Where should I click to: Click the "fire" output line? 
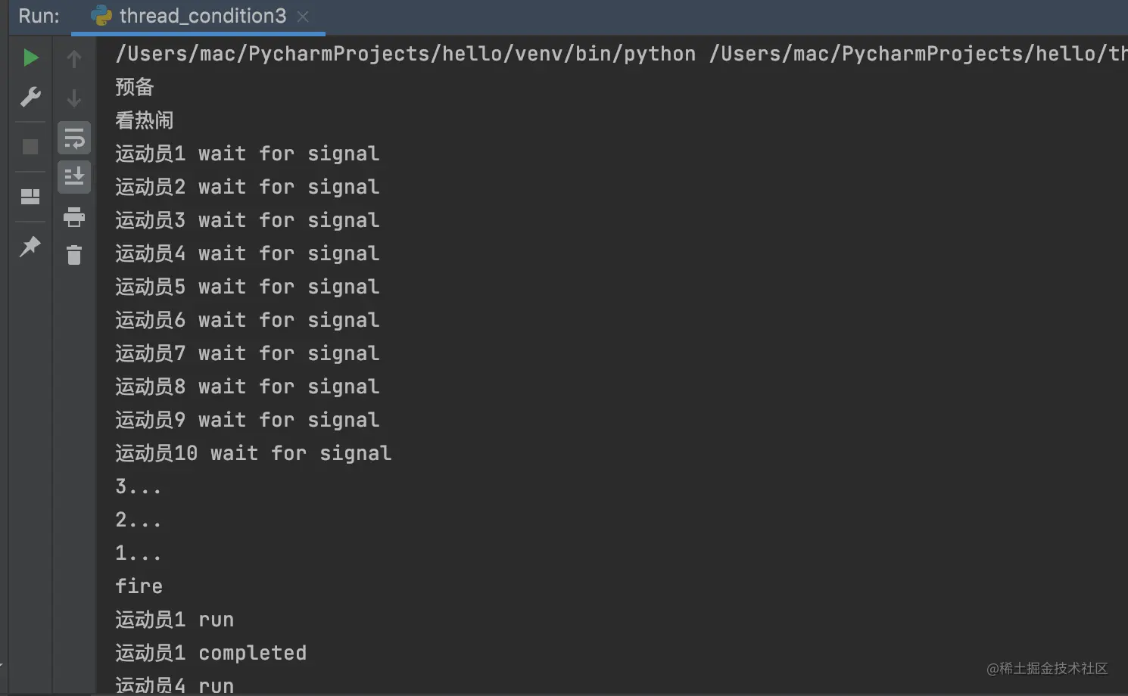tap(139, 586)
